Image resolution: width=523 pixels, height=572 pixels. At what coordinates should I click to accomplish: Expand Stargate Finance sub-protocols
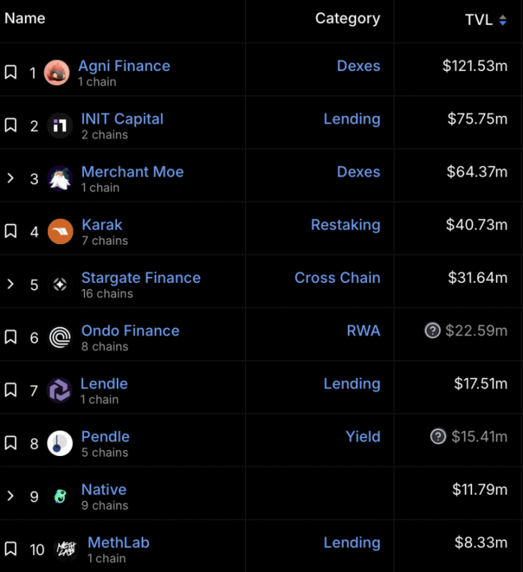coord(11,284)
